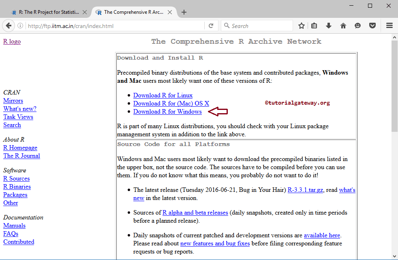Bookmark this page with the star icon
The image size is (398, 260).
tap(301, 25)
